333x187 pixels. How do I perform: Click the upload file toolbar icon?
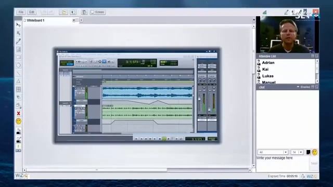tap(73, 12)
